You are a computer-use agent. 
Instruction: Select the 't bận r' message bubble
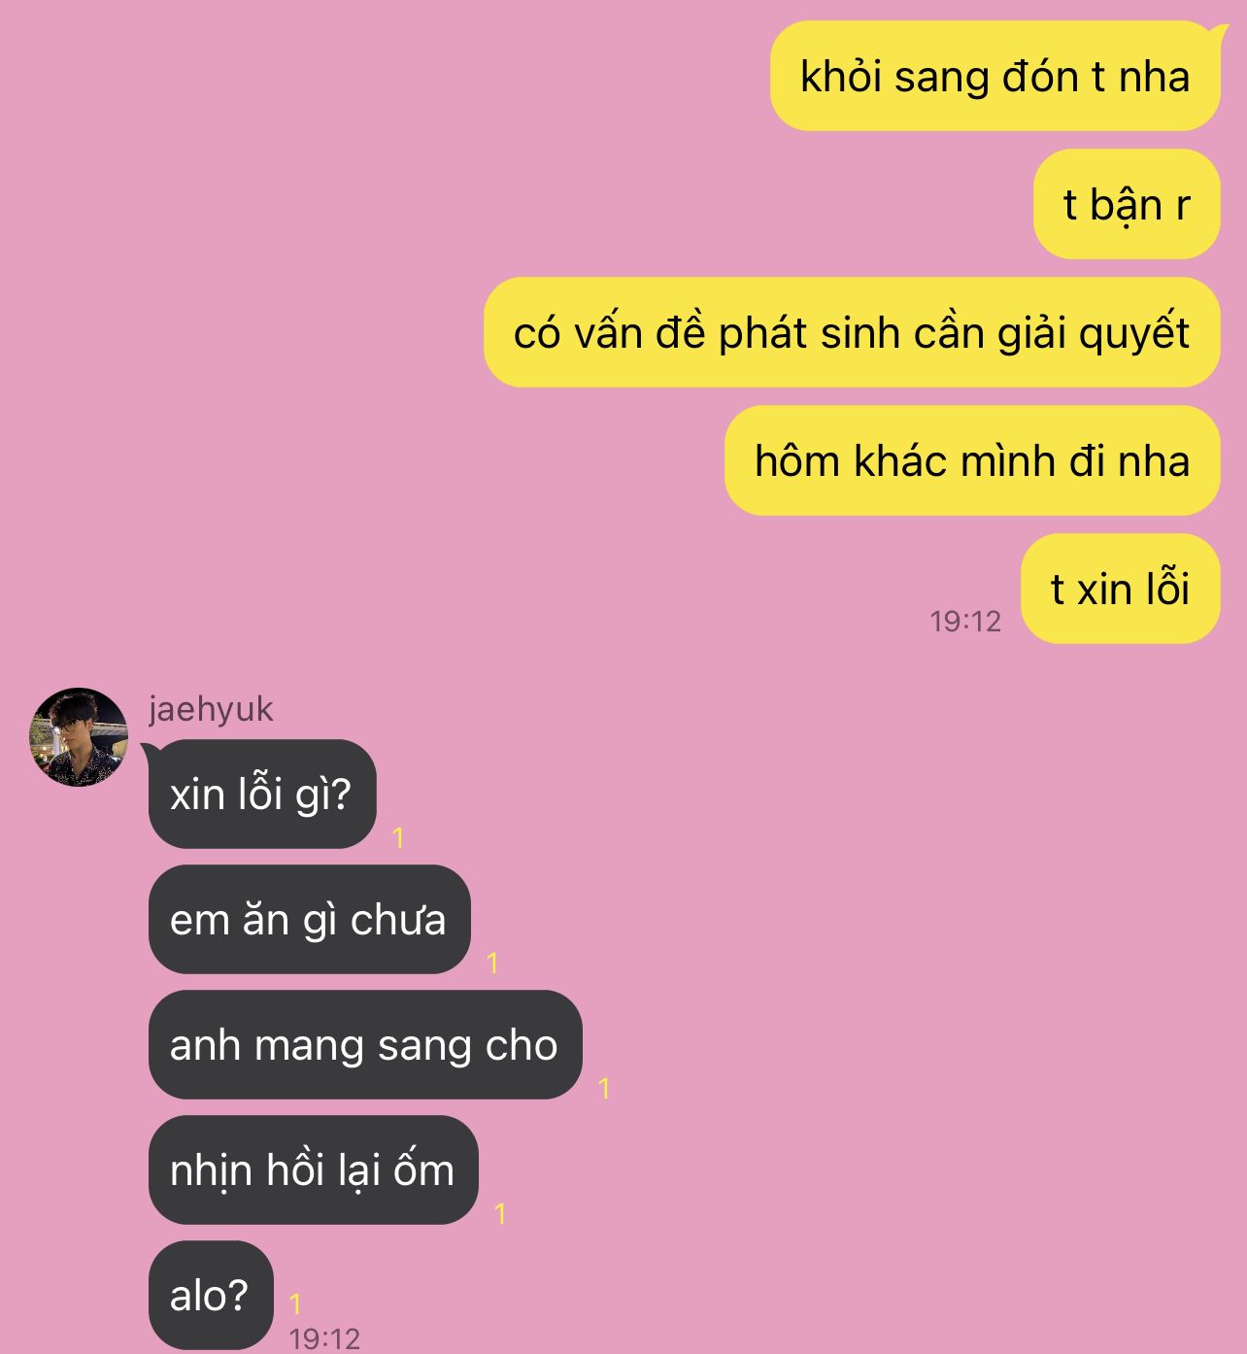(x=1127, y=204)
